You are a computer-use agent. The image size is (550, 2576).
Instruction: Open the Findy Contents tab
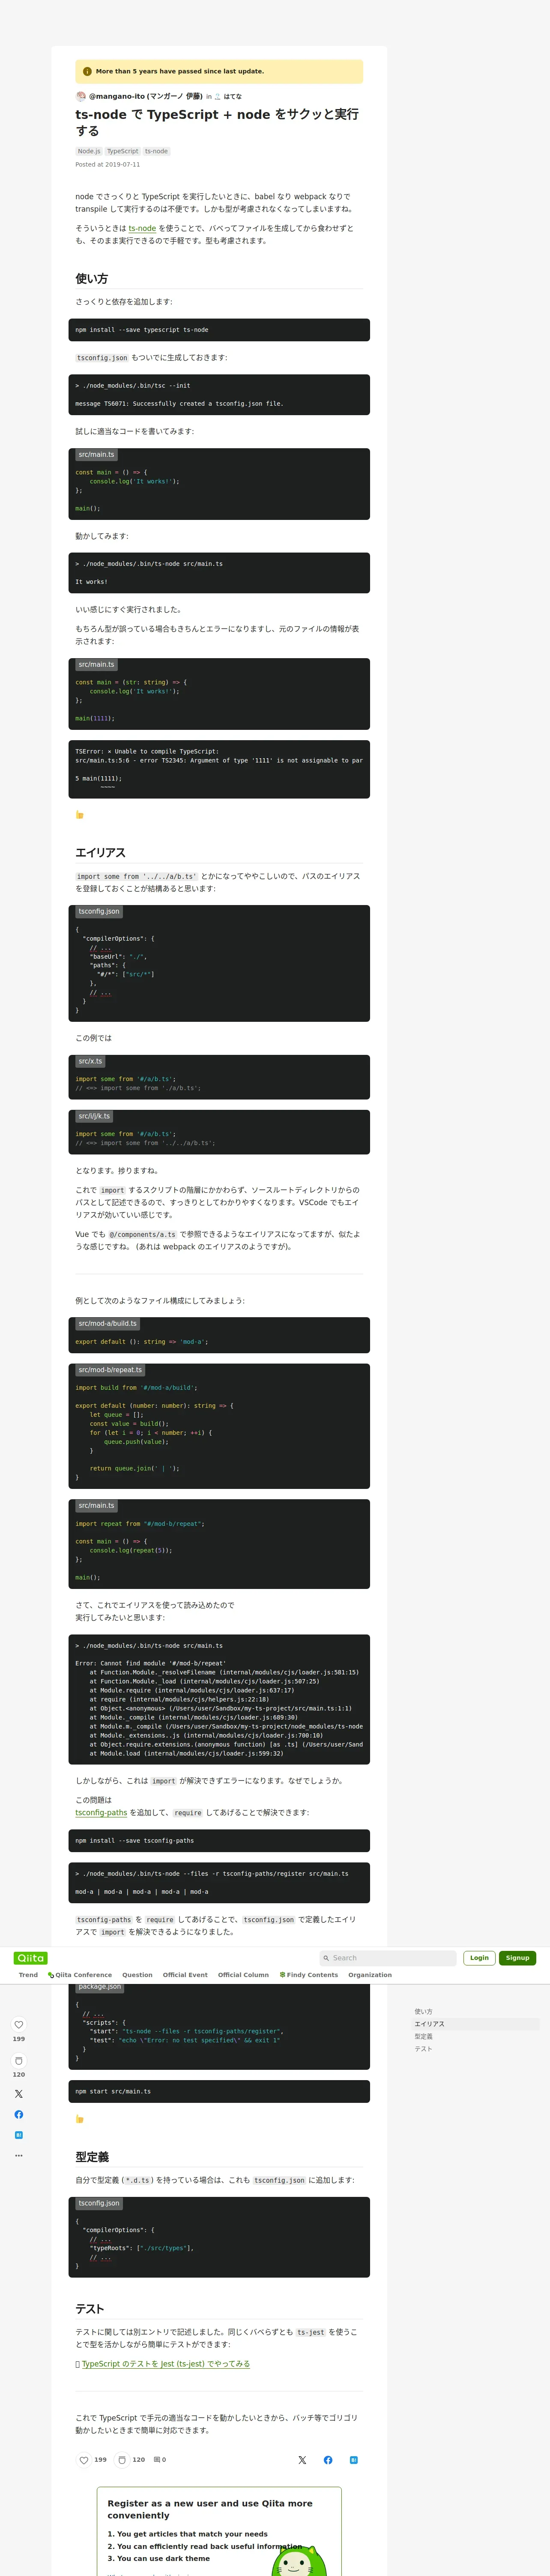point(309,1974)
